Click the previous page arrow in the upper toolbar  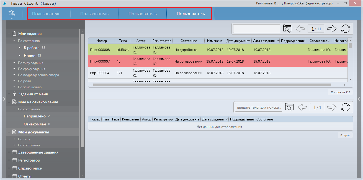pyautogui.click(x=300, y=29)
